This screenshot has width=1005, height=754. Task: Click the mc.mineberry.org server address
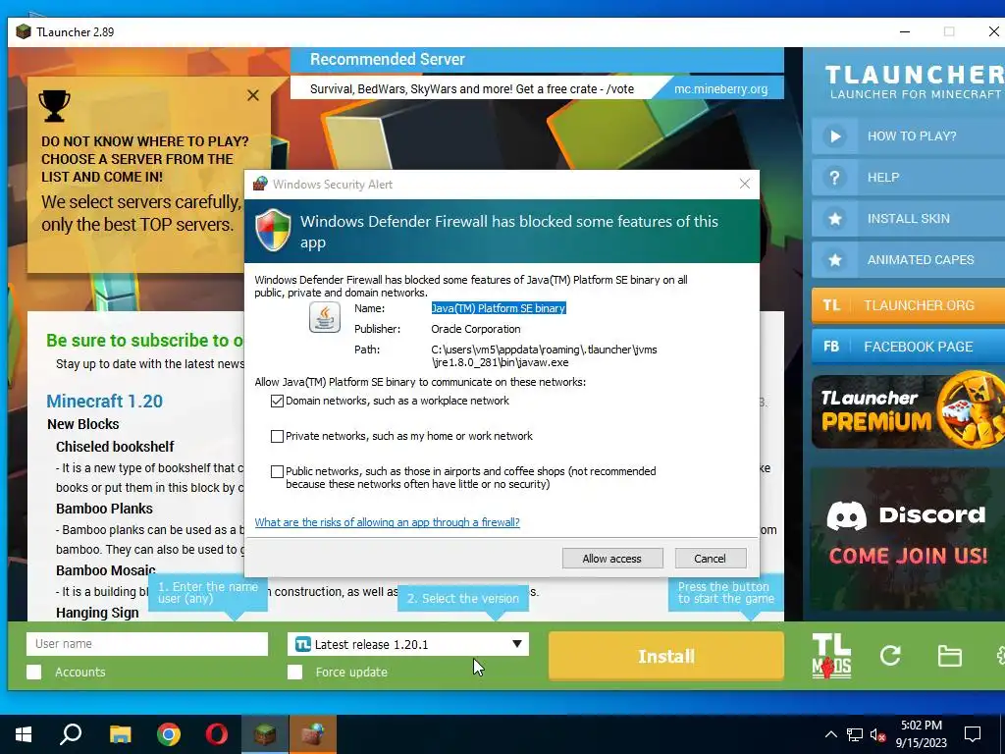coord(720,89)
